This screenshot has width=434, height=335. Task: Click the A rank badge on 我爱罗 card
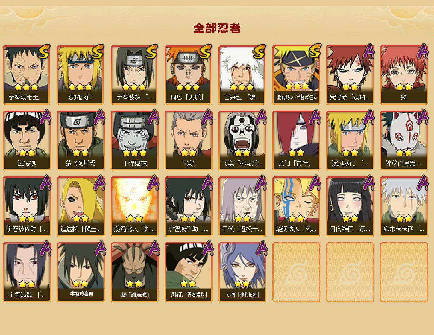pos(369,51)
